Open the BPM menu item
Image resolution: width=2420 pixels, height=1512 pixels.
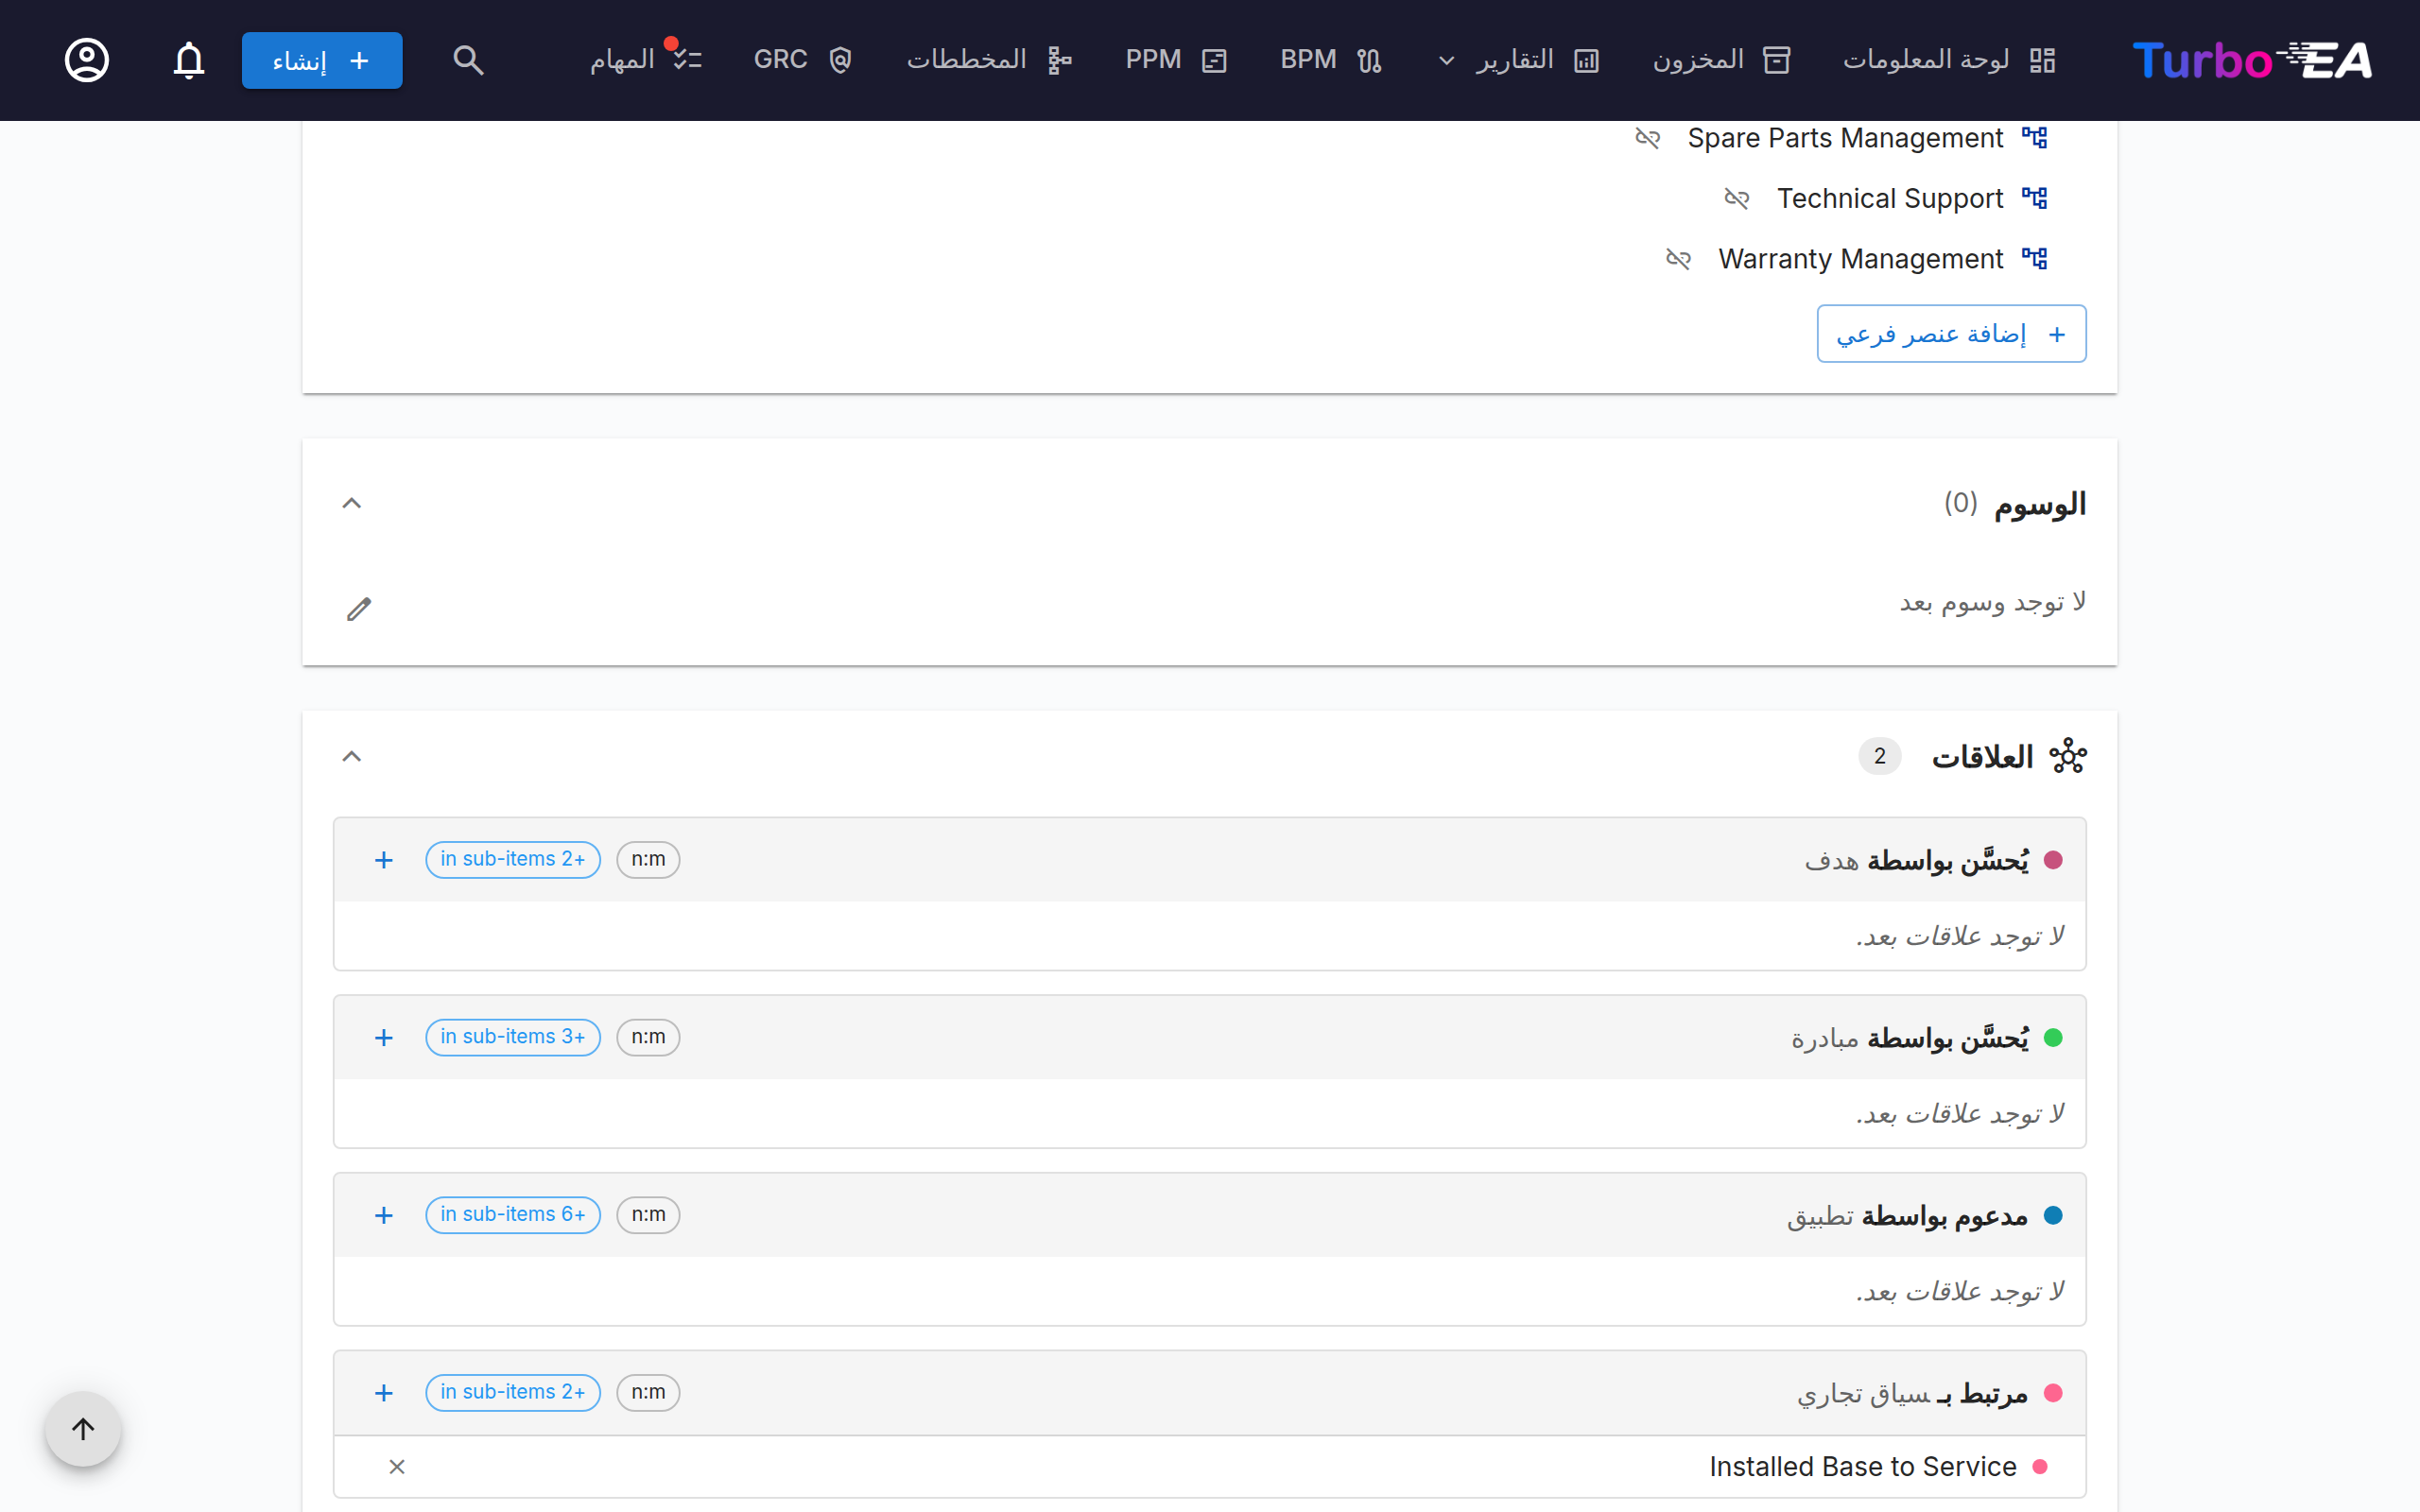[x=1331, y=60]
